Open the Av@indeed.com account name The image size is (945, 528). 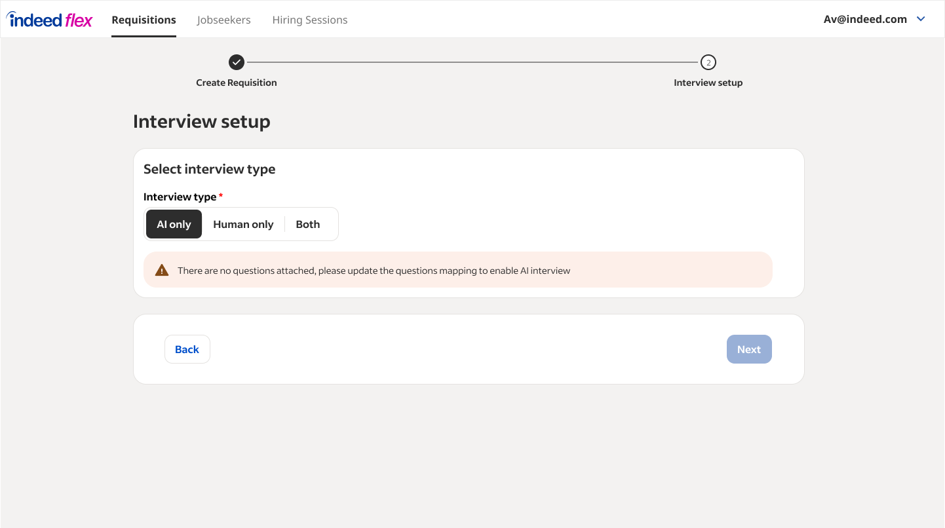(865, 19)
